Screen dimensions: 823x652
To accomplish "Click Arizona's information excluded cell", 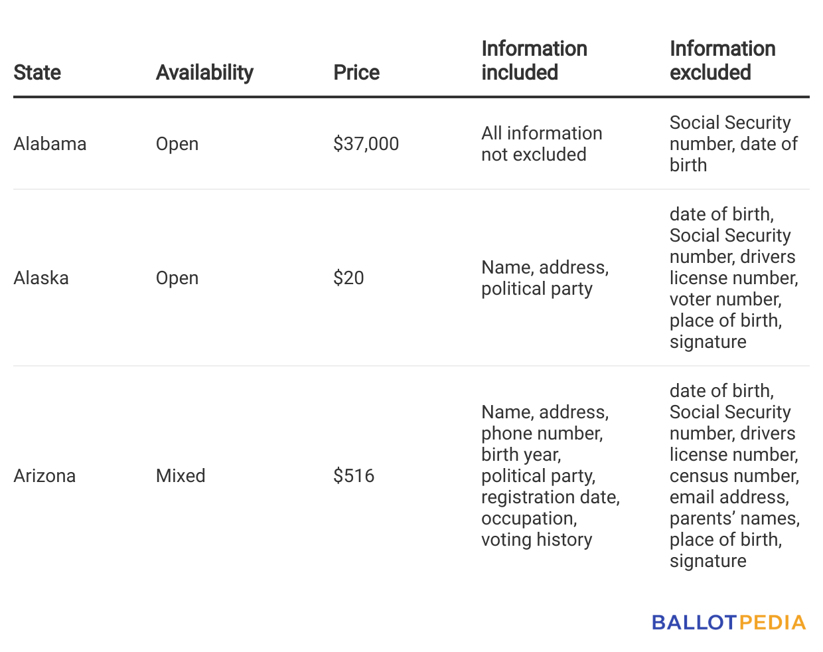I will (x=734, y=475).
